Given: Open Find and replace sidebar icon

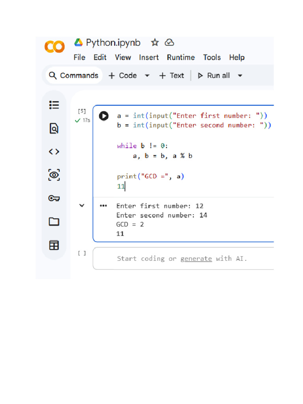Looking at the screenshot, I should click(54, 128).
